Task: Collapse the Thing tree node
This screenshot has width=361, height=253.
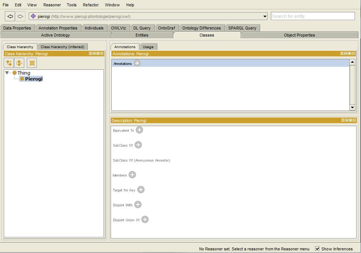Action: coord(7,73)
